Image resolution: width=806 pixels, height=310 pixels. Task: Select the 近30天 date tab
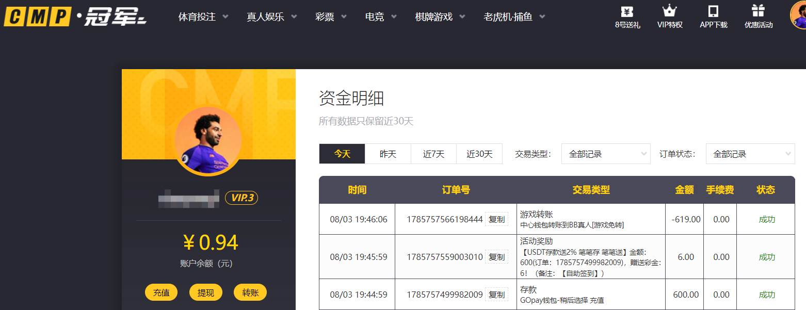tap(479, 154)
